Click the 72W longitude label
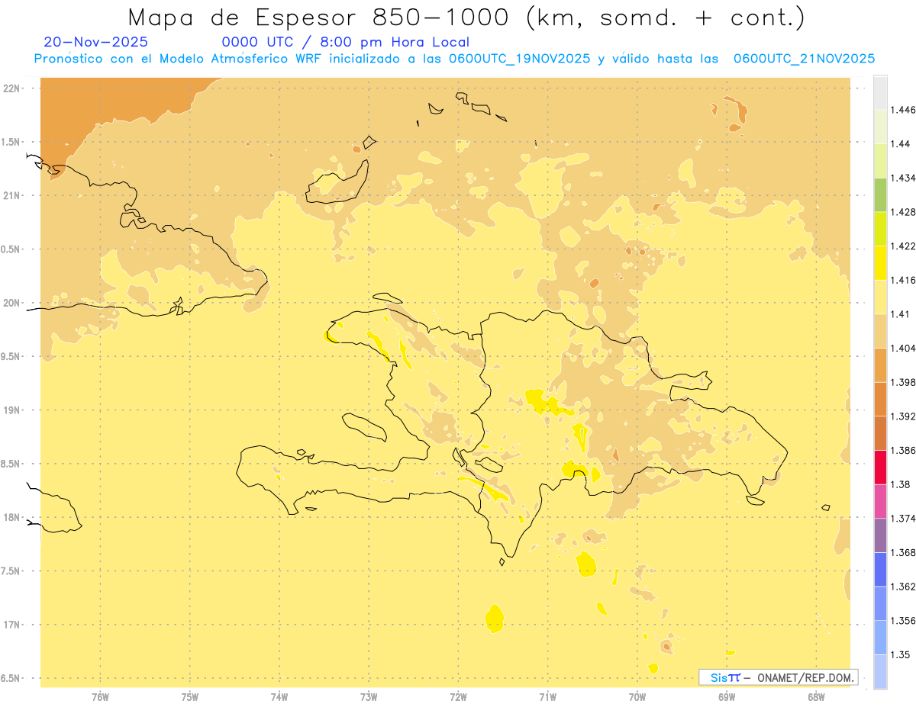916x707 pixels. (x=458, y=697)
